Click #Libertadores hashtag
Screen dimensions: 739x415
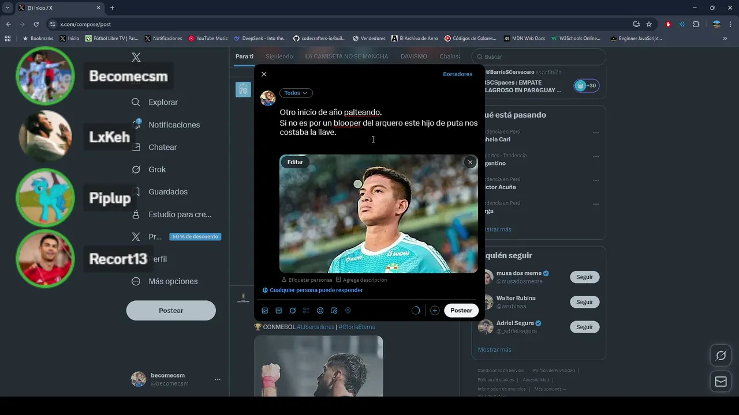315,327
